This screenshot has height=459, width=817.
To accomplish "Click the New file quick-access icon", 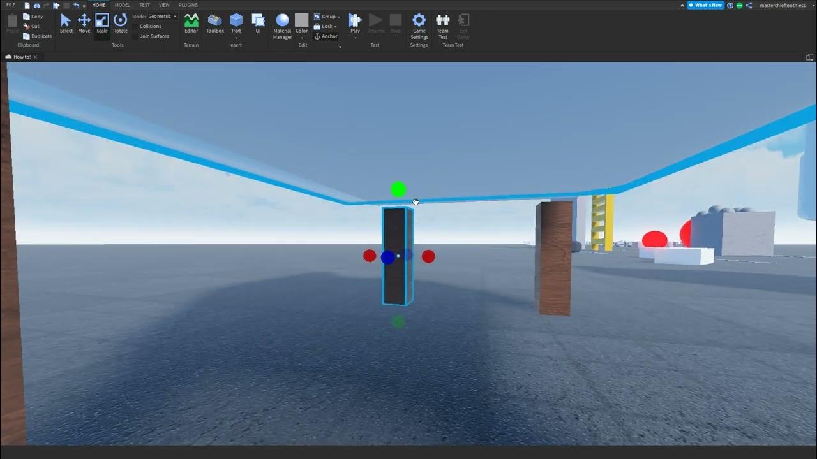I will (x=27, y=5).
